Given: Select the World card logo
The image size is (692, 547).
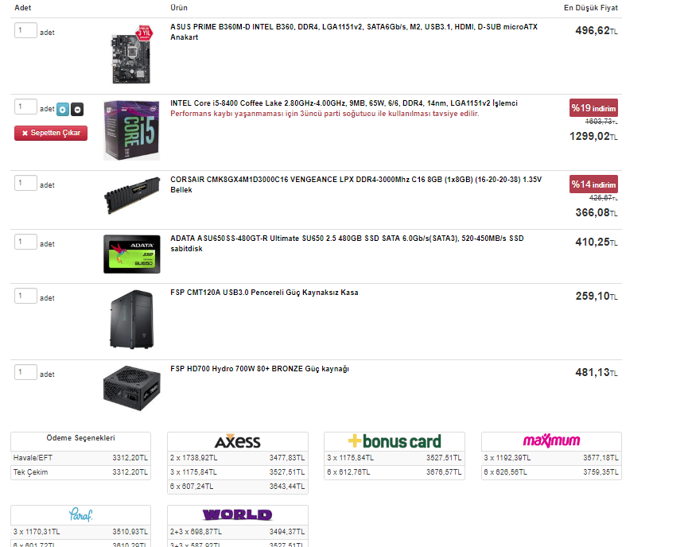Looking at the screenshot, I should [238, 514].
